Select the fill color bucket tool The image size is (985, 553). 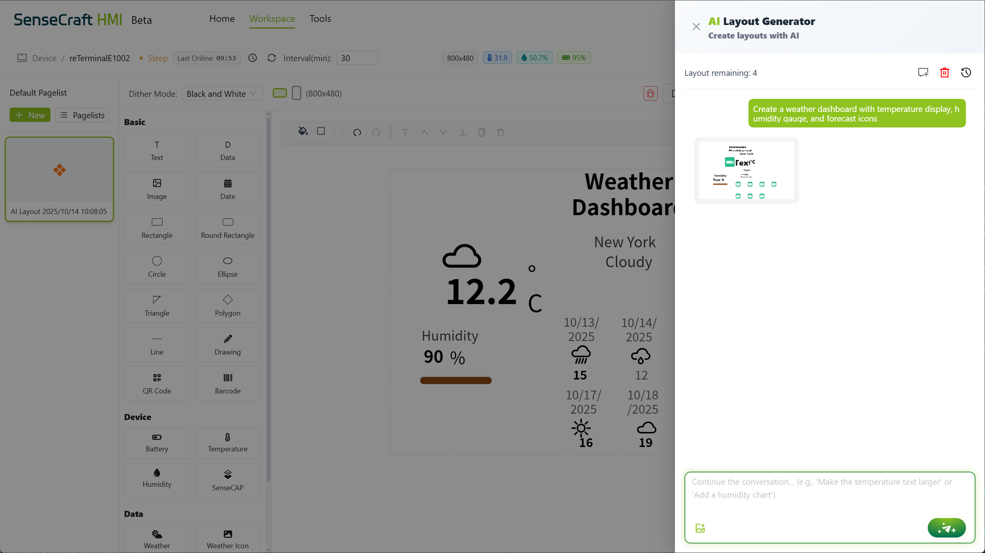point(303,131)
